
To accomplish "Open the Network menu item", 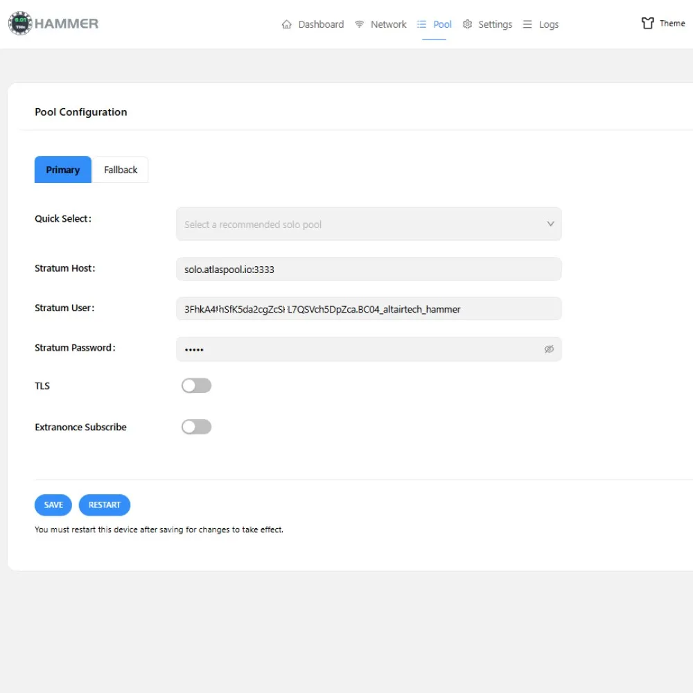I will (380, 24).
